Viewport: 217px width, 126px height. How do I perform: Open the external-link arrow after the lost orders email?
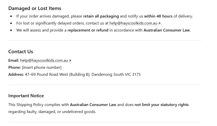point(159,23)
